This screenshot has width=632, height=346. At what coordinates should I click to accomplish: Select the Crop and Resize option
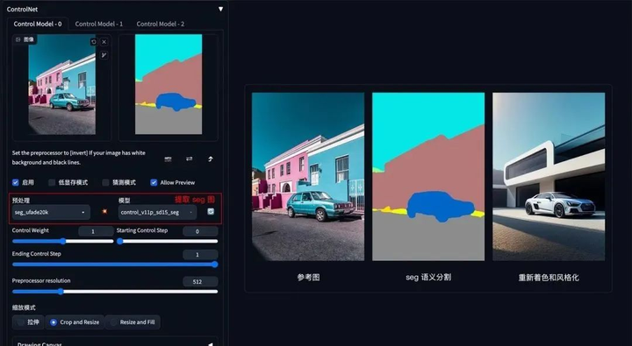[75, 322]
